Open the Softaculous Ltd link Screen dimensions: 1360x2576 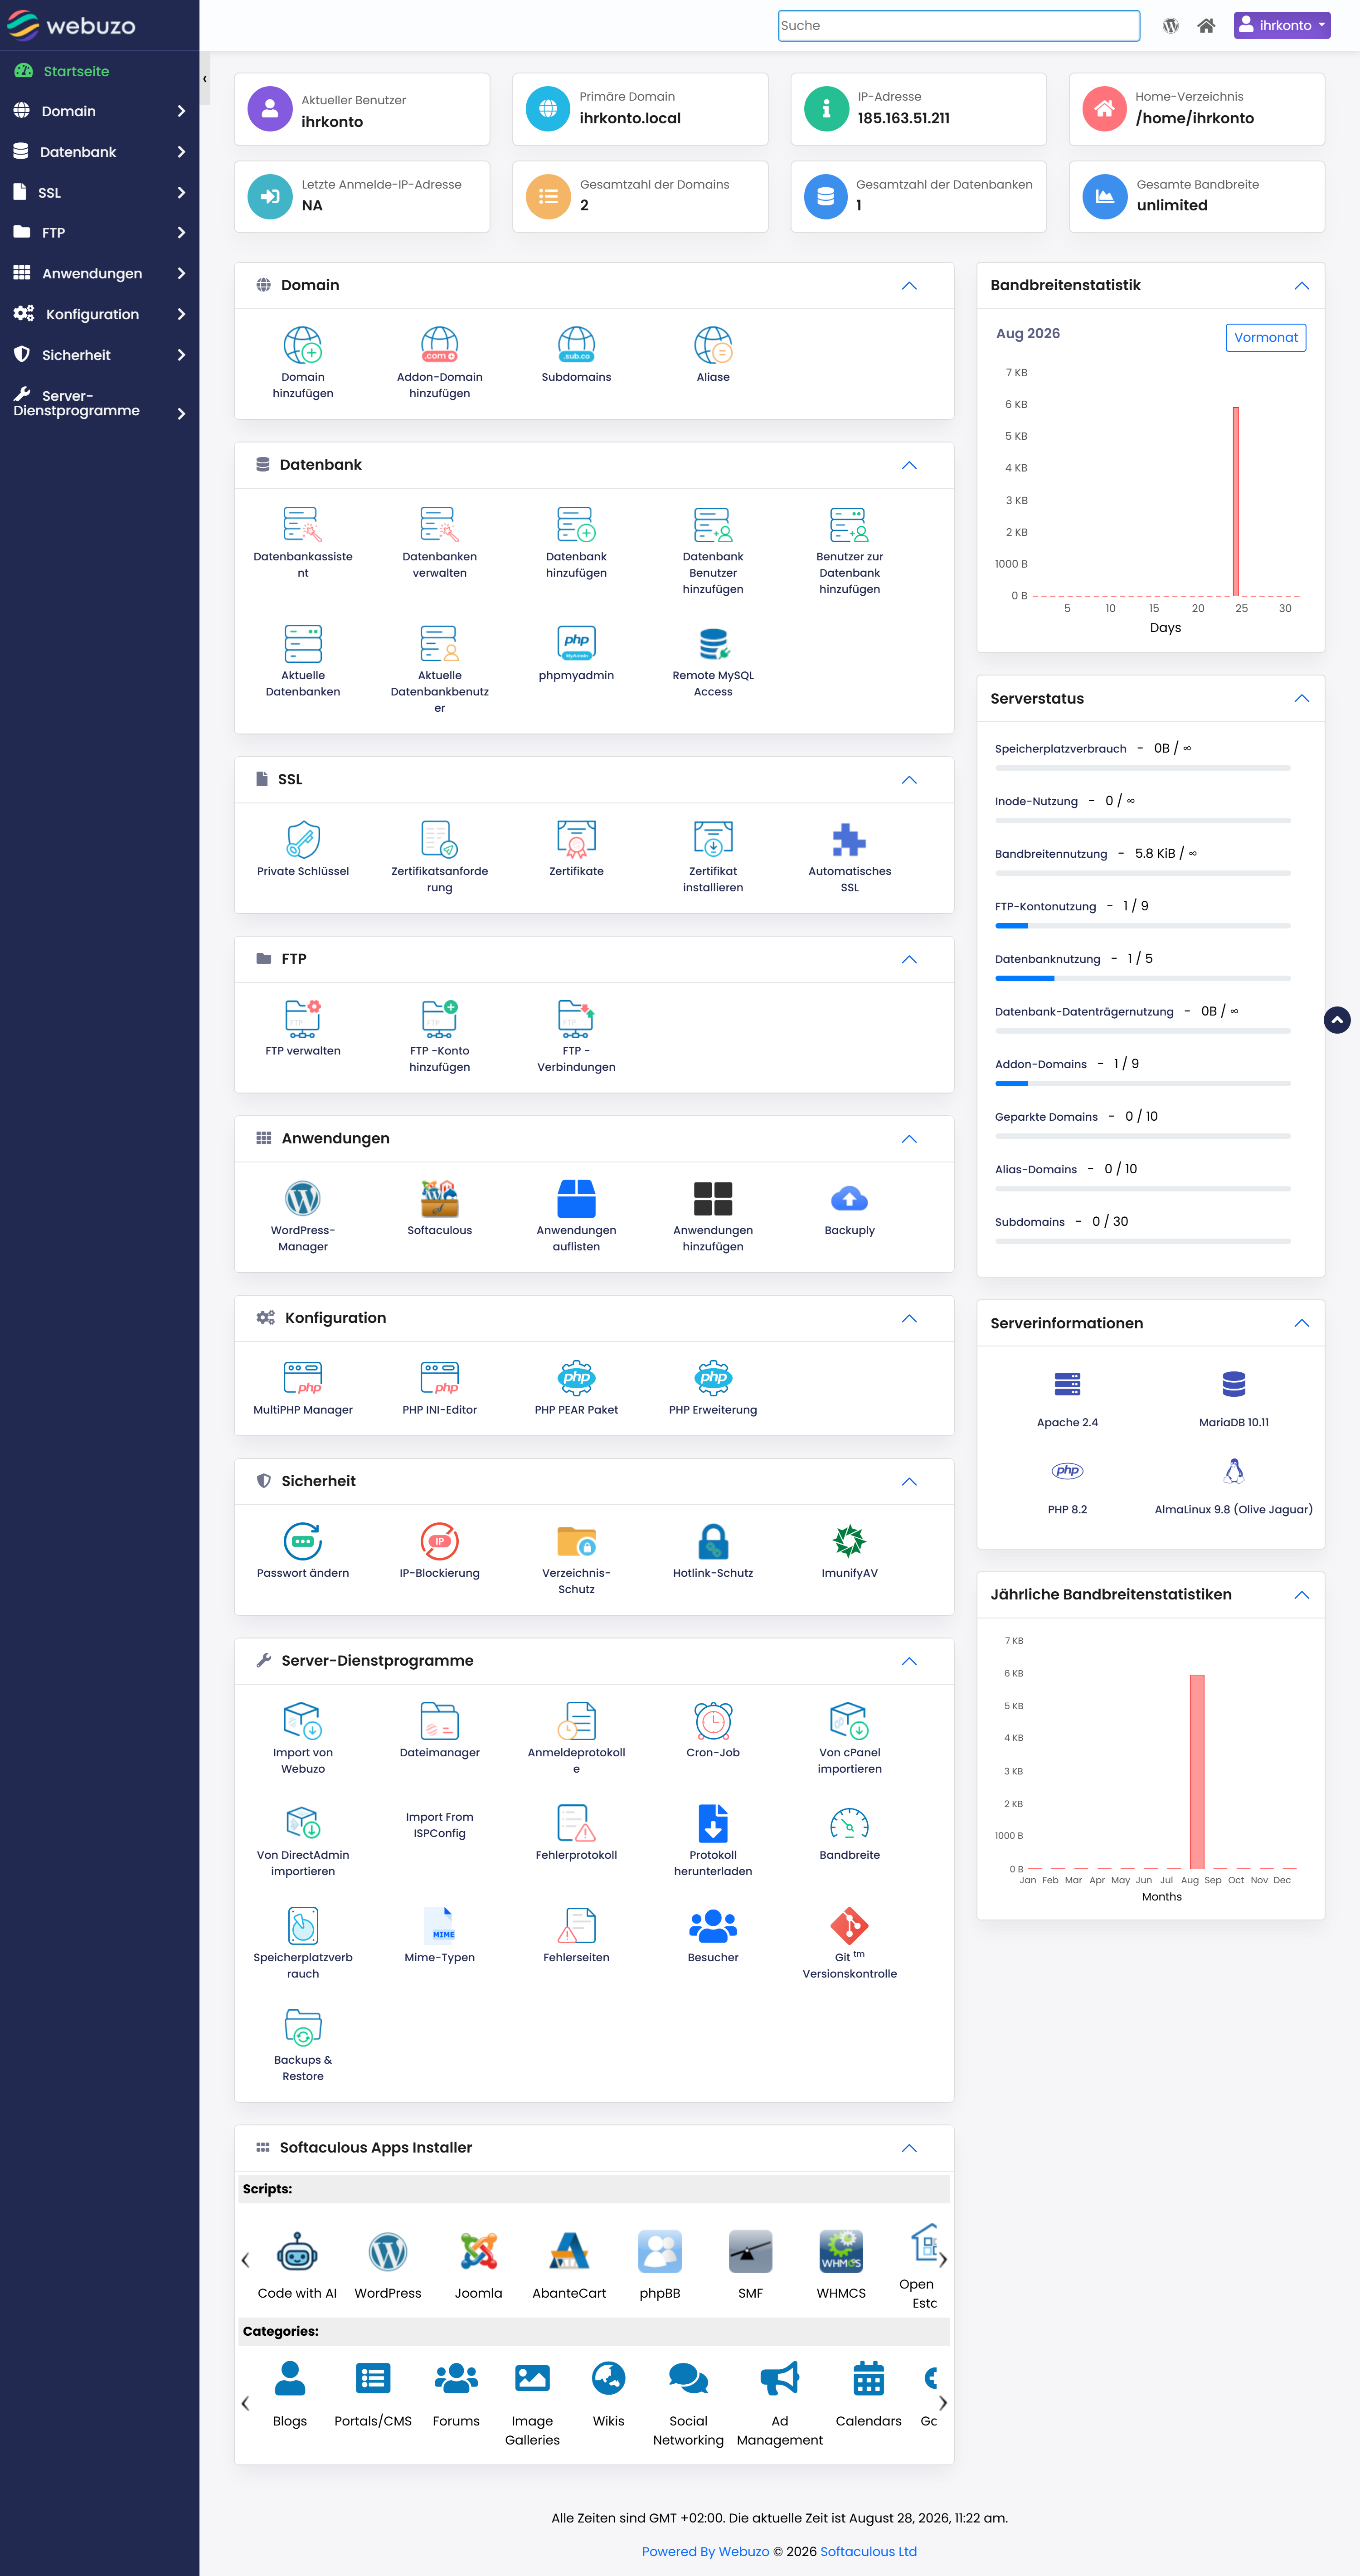coord(868,2551)
